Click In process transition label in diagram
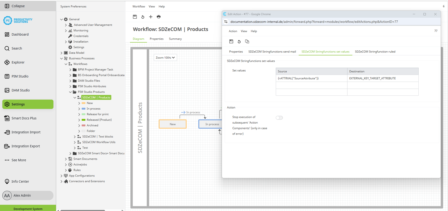The height and width of the screenshot is (211, 448). click(193, 112)
